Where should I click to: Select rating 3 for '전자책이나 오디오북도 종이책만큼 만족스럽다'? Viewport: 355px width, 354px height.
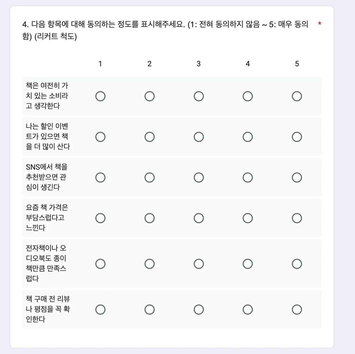[199, 264]
